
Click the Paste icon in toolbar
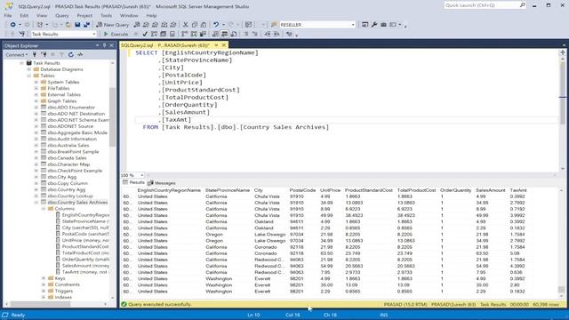click(x=204, y=25)
